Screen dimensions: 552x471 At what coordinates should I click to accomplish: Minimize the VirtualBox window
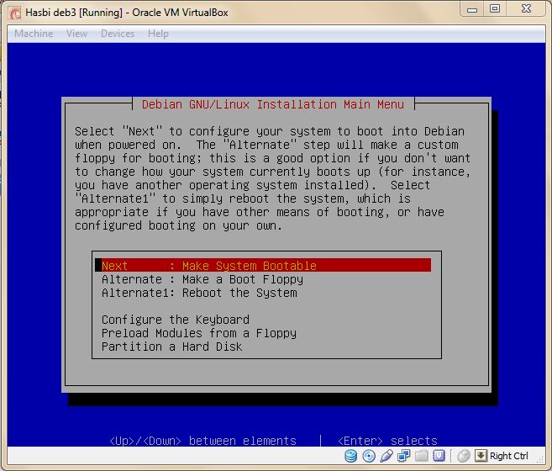pos(472,9)
